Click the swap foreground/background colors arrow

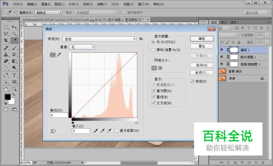coord(13,95)
